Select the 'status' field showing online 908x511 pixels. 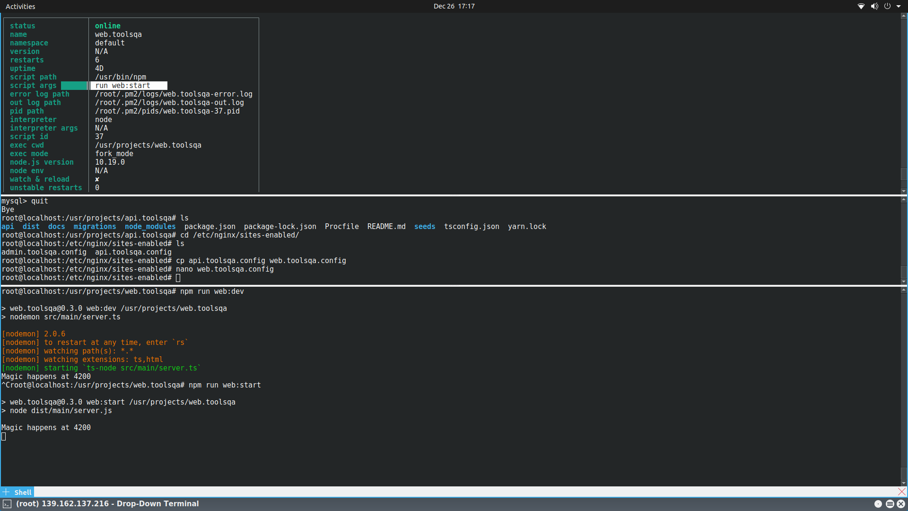pyautogui.click(x=107, y=25)
